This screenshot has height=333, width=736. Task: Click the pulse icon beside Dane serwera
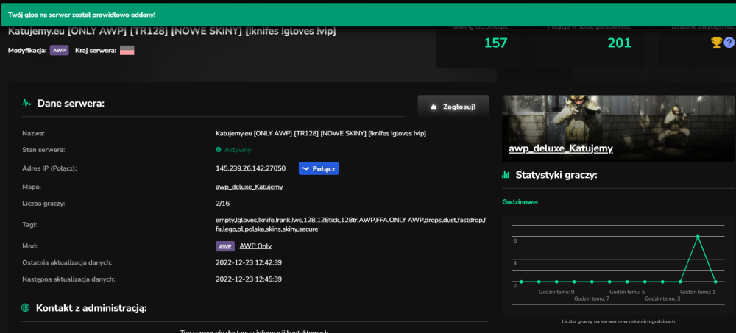(26, 103)
